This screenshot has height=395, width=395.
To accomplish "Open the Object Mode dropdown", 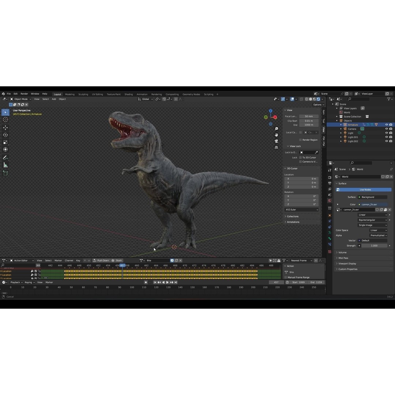I will point(20,99).
